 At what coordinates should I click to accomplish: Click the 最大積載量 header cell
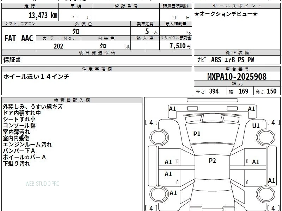click(x=176, y=24)
